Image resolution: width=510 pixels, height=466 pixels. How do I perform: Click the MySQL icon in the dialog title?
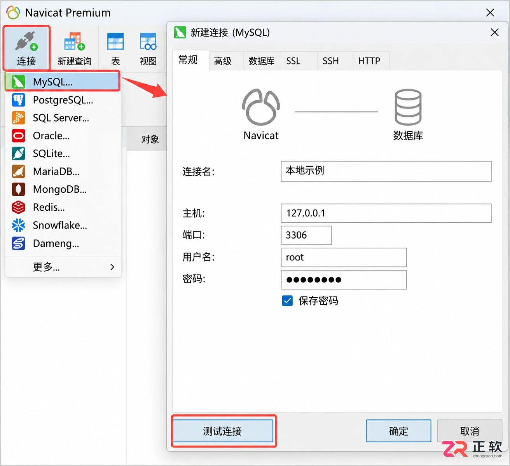[180, 32]
